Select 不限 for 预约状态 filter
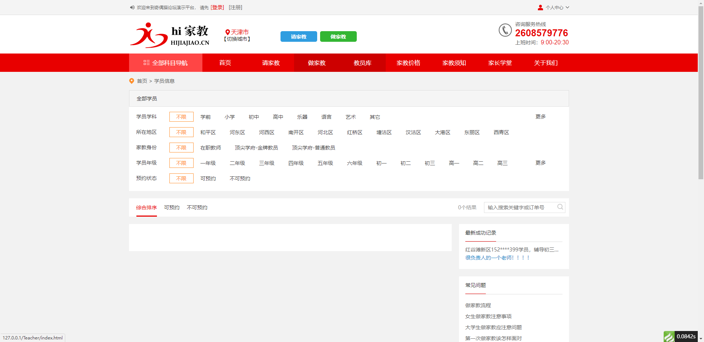This screenshot has width=704, height=342. tap(181, 179)
